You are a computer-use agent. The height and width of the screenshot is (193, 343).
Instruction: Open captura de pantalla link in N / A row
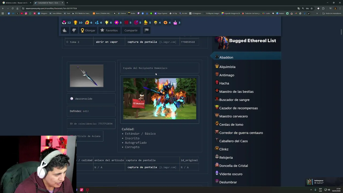click(x=142, y=167)
